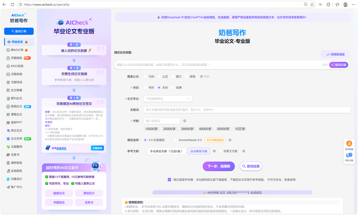Click the 论文仿写 sidebar icon

8,139
